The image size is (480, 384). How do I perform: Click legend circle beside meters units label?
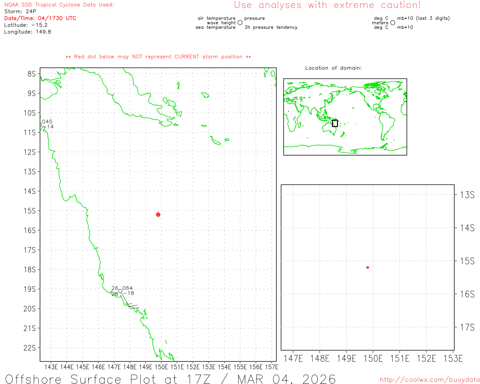(x=393, y=23)
